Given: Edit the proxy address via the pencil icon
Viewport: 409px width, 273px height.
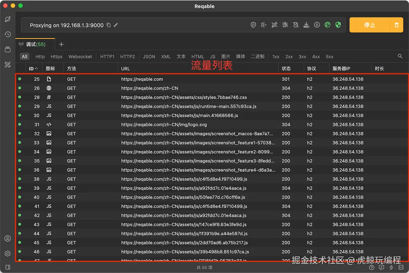Looking at the screenshot, I should 116,25.
